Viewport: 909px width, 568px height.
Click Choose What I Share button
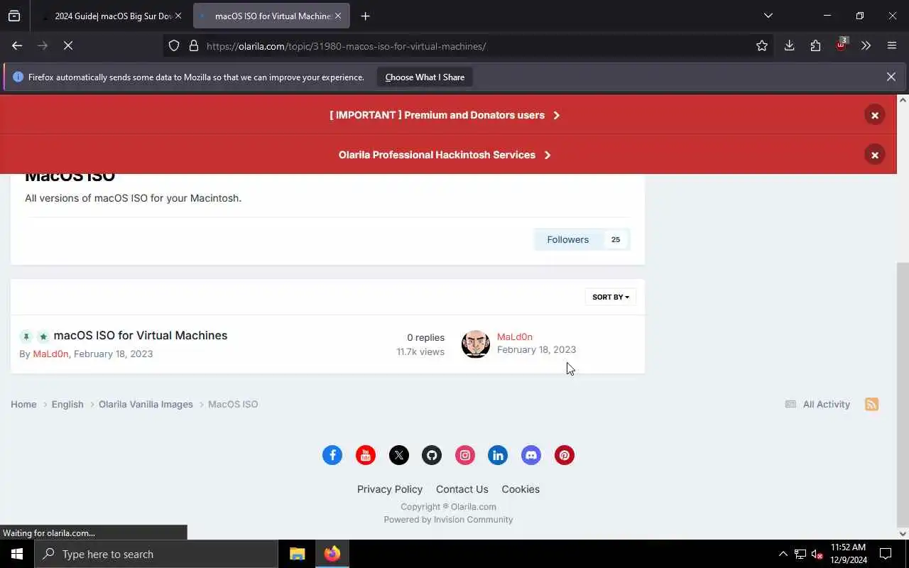[425, 77]
